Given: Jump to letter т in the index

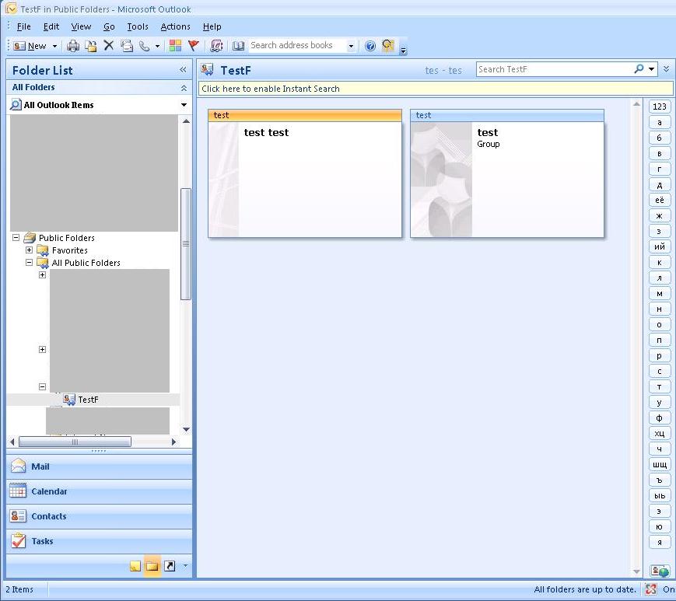Looking at the screenshot, I should (660, 387).
